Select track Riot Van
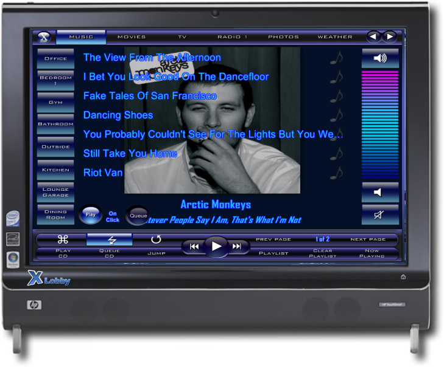The width and height of the screenshot is (444, 367). 103,173
